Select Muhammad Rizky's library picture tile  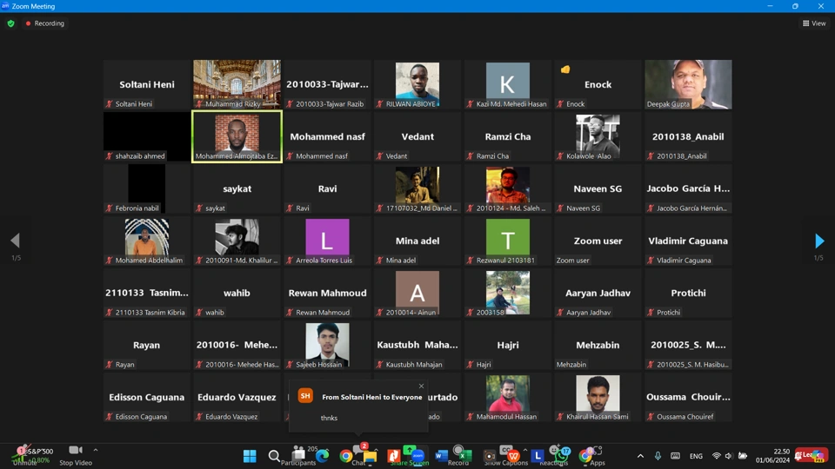pyautogui.click(x=237, y=84)
